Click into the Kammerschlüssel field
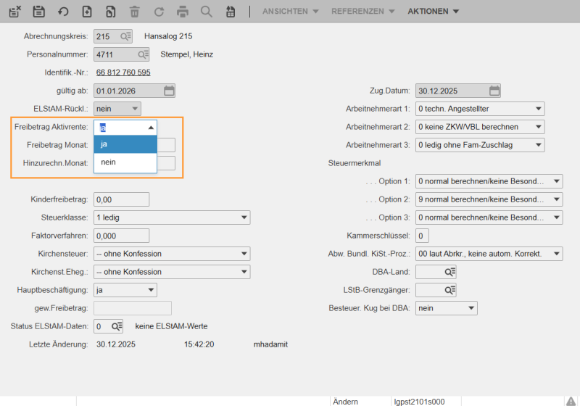580x406 pixels. coord(422,236)
